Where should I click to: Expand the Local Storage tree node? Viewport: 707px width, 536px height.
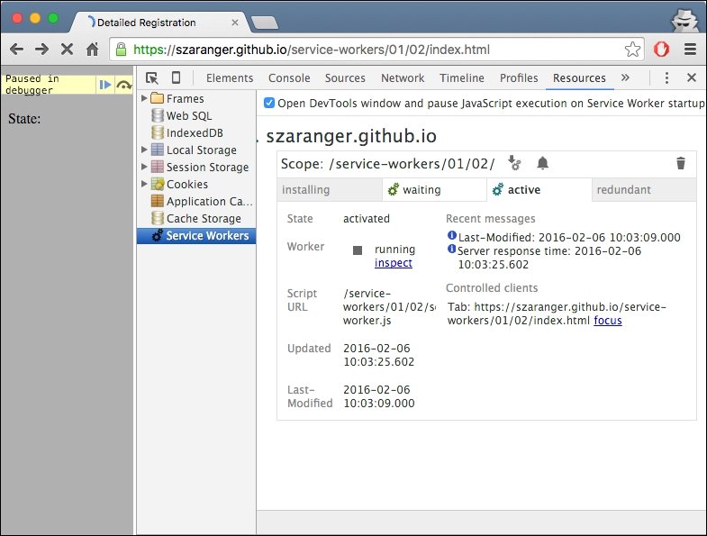(144, 150)
